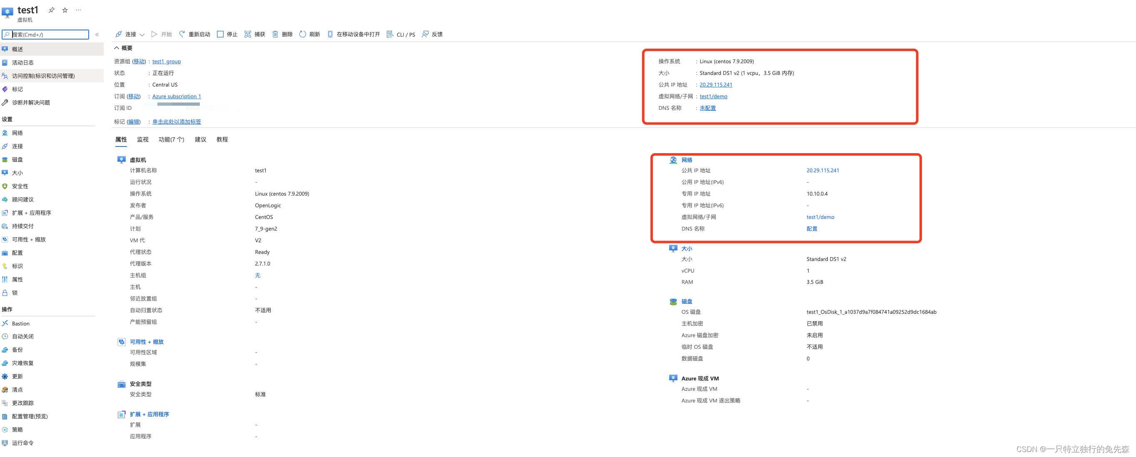This screenshot has height=457, width=1136.
Task: Open 运行命令 run command sidebar item
Action: tap(52, 443)
